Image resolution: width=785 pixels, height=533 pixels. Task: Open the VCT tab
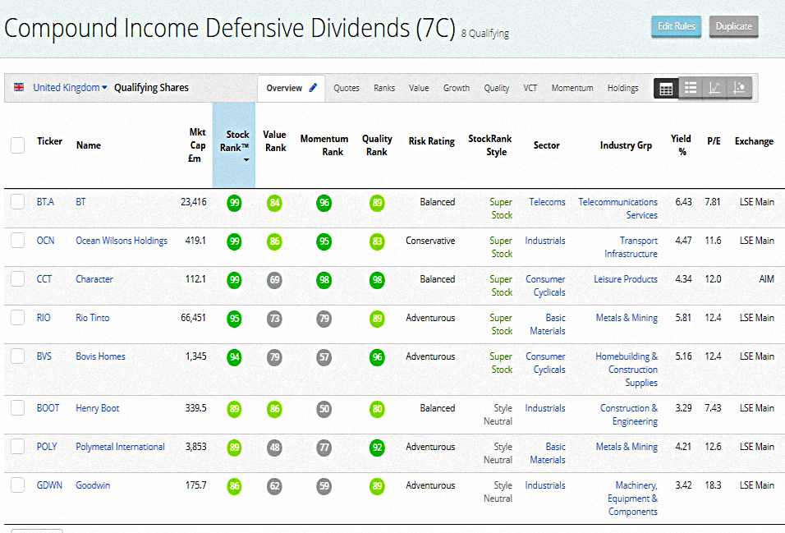[530, 88]
